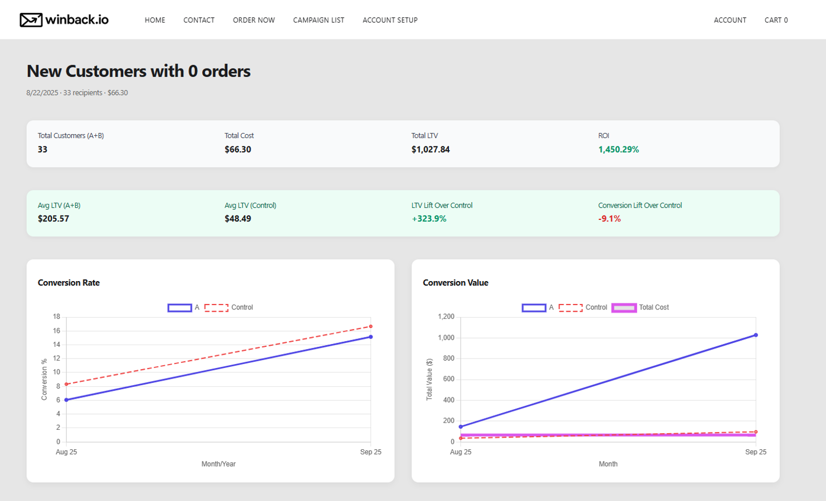This screenshot has width=826, height=501.
Task: Navigate to Campaign List
Action: pyautogui.click(x=319, y=20)
